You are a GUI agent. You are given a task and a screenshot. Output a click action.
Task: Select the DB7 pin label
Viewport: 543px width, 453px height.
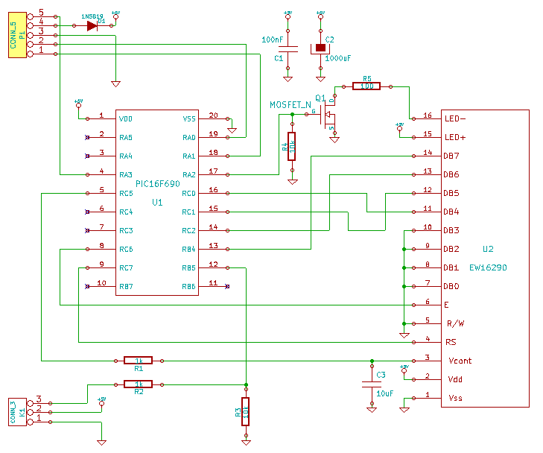pos(451,156)
